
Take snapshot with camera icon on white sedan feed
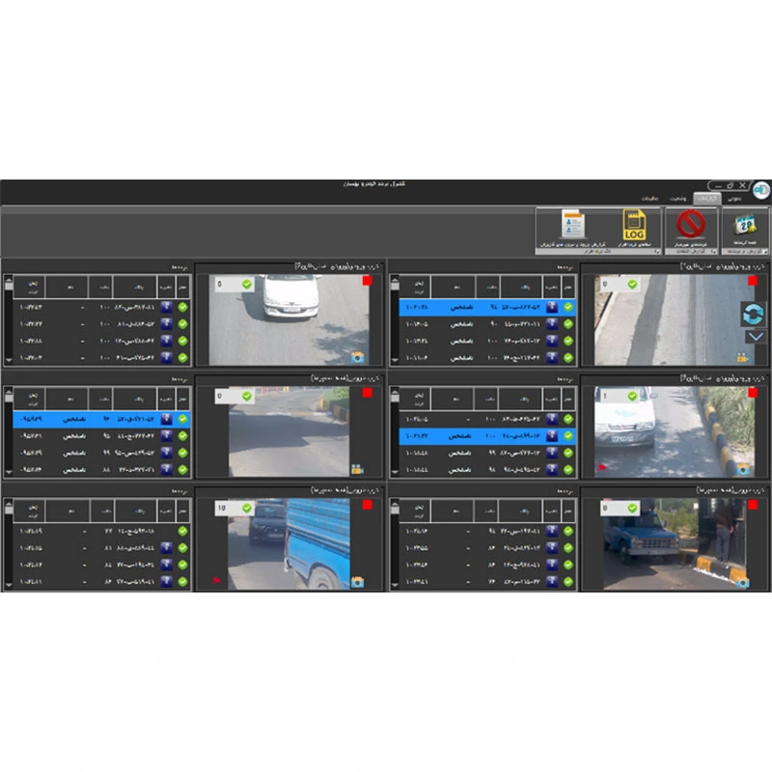pos(357,357)
